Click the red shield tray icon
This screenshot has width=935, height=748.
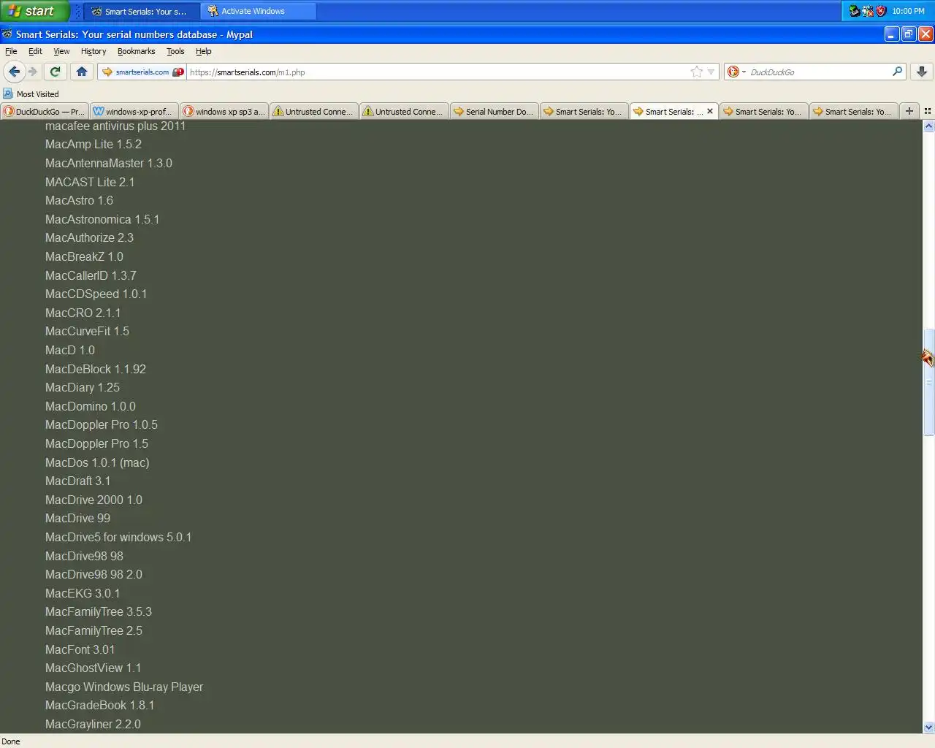881,11
